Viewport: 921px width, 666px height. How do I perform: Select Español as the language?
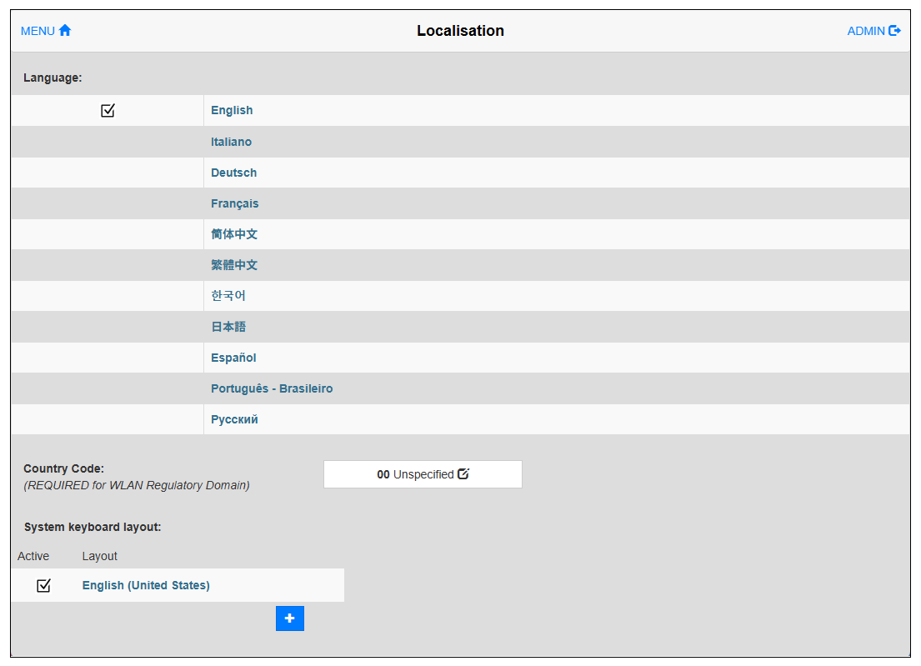(233, 358)
